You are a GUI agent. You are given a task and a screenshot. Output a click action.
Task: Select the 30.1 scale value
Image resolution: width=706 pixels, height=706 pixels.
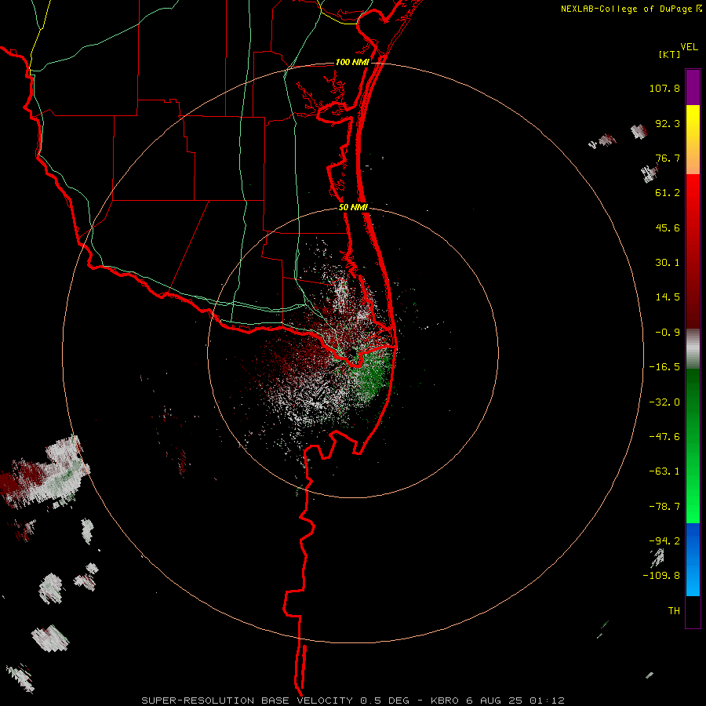point(668,263)
